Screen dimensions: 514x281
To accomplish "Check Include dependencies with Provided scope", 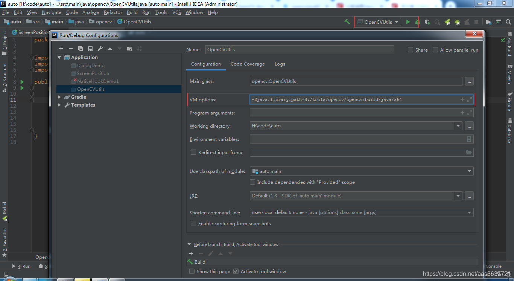I will pyautogui.click(x=252, y=182).
